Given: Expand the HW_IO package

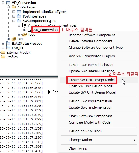Looking at the screenshot, I should tap(3, 48).
